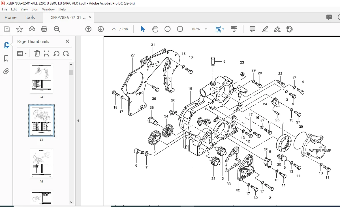The image size is (340, 207).
Task: Click the Page Thumbnails panel title
Action: pos(33,41)
